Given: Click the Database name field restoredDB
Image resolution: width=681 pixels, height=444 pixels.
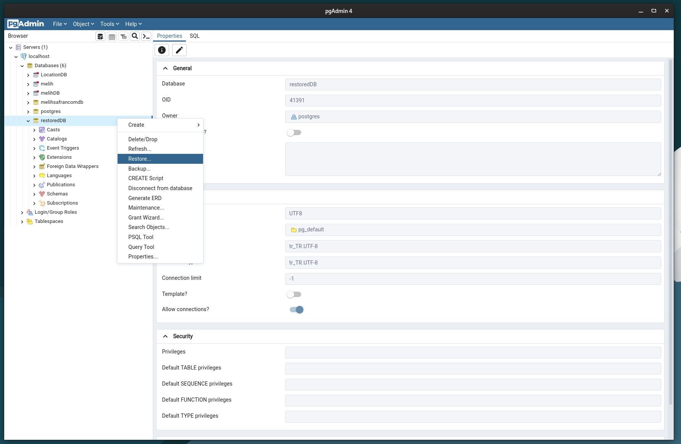Looking at the screenshot, I should [x=473, y=84].
